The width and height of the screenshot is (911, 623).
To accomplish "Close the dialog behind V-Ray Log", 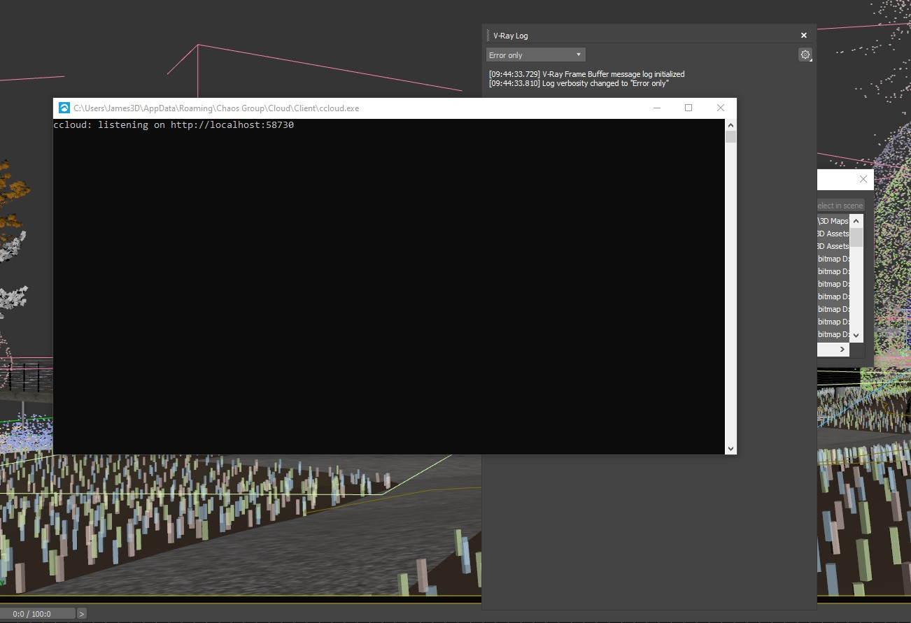I will 863,179.
